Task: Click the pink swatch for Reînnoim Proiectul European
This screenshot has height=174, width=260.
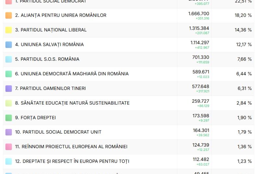Action: click(x=9, y=147)
